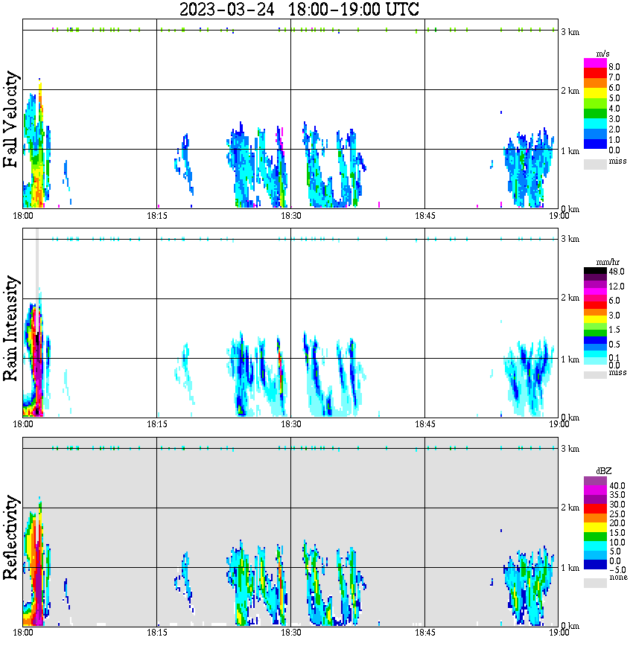Click the 'Fall Velocity' panel axis label

tap(10, 119)
